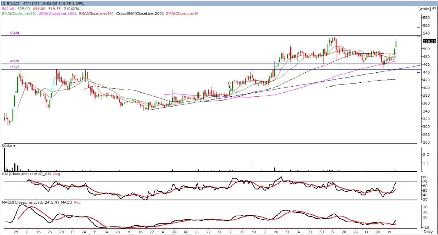Click the SMA(CloseLine:50) legend label

click(96, 13)
